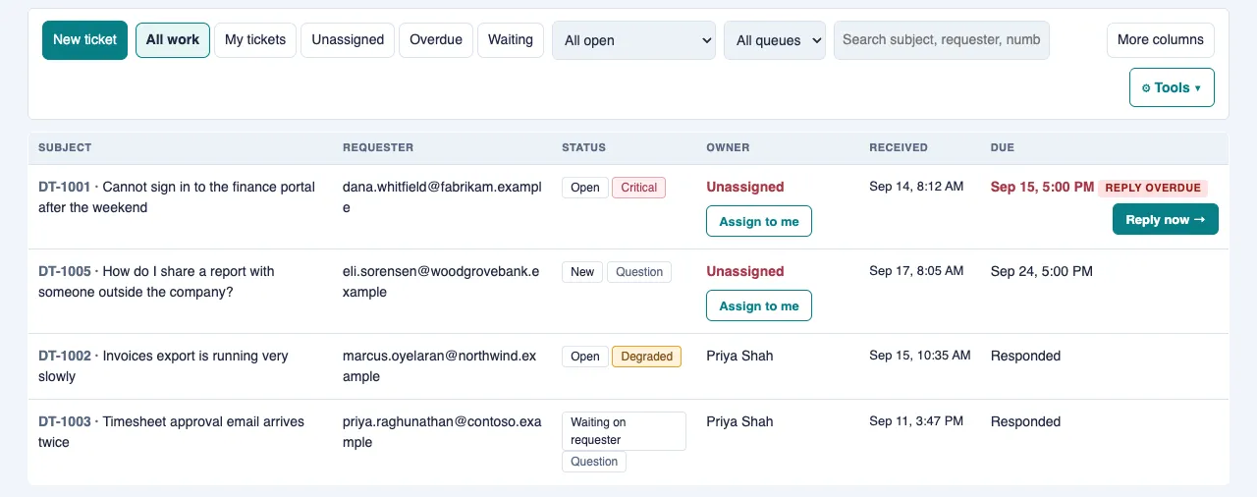The height and width of the screenshot is (497, 1257).
Task: Expand the Tools menu
Action: click(x=1172, y=87)
